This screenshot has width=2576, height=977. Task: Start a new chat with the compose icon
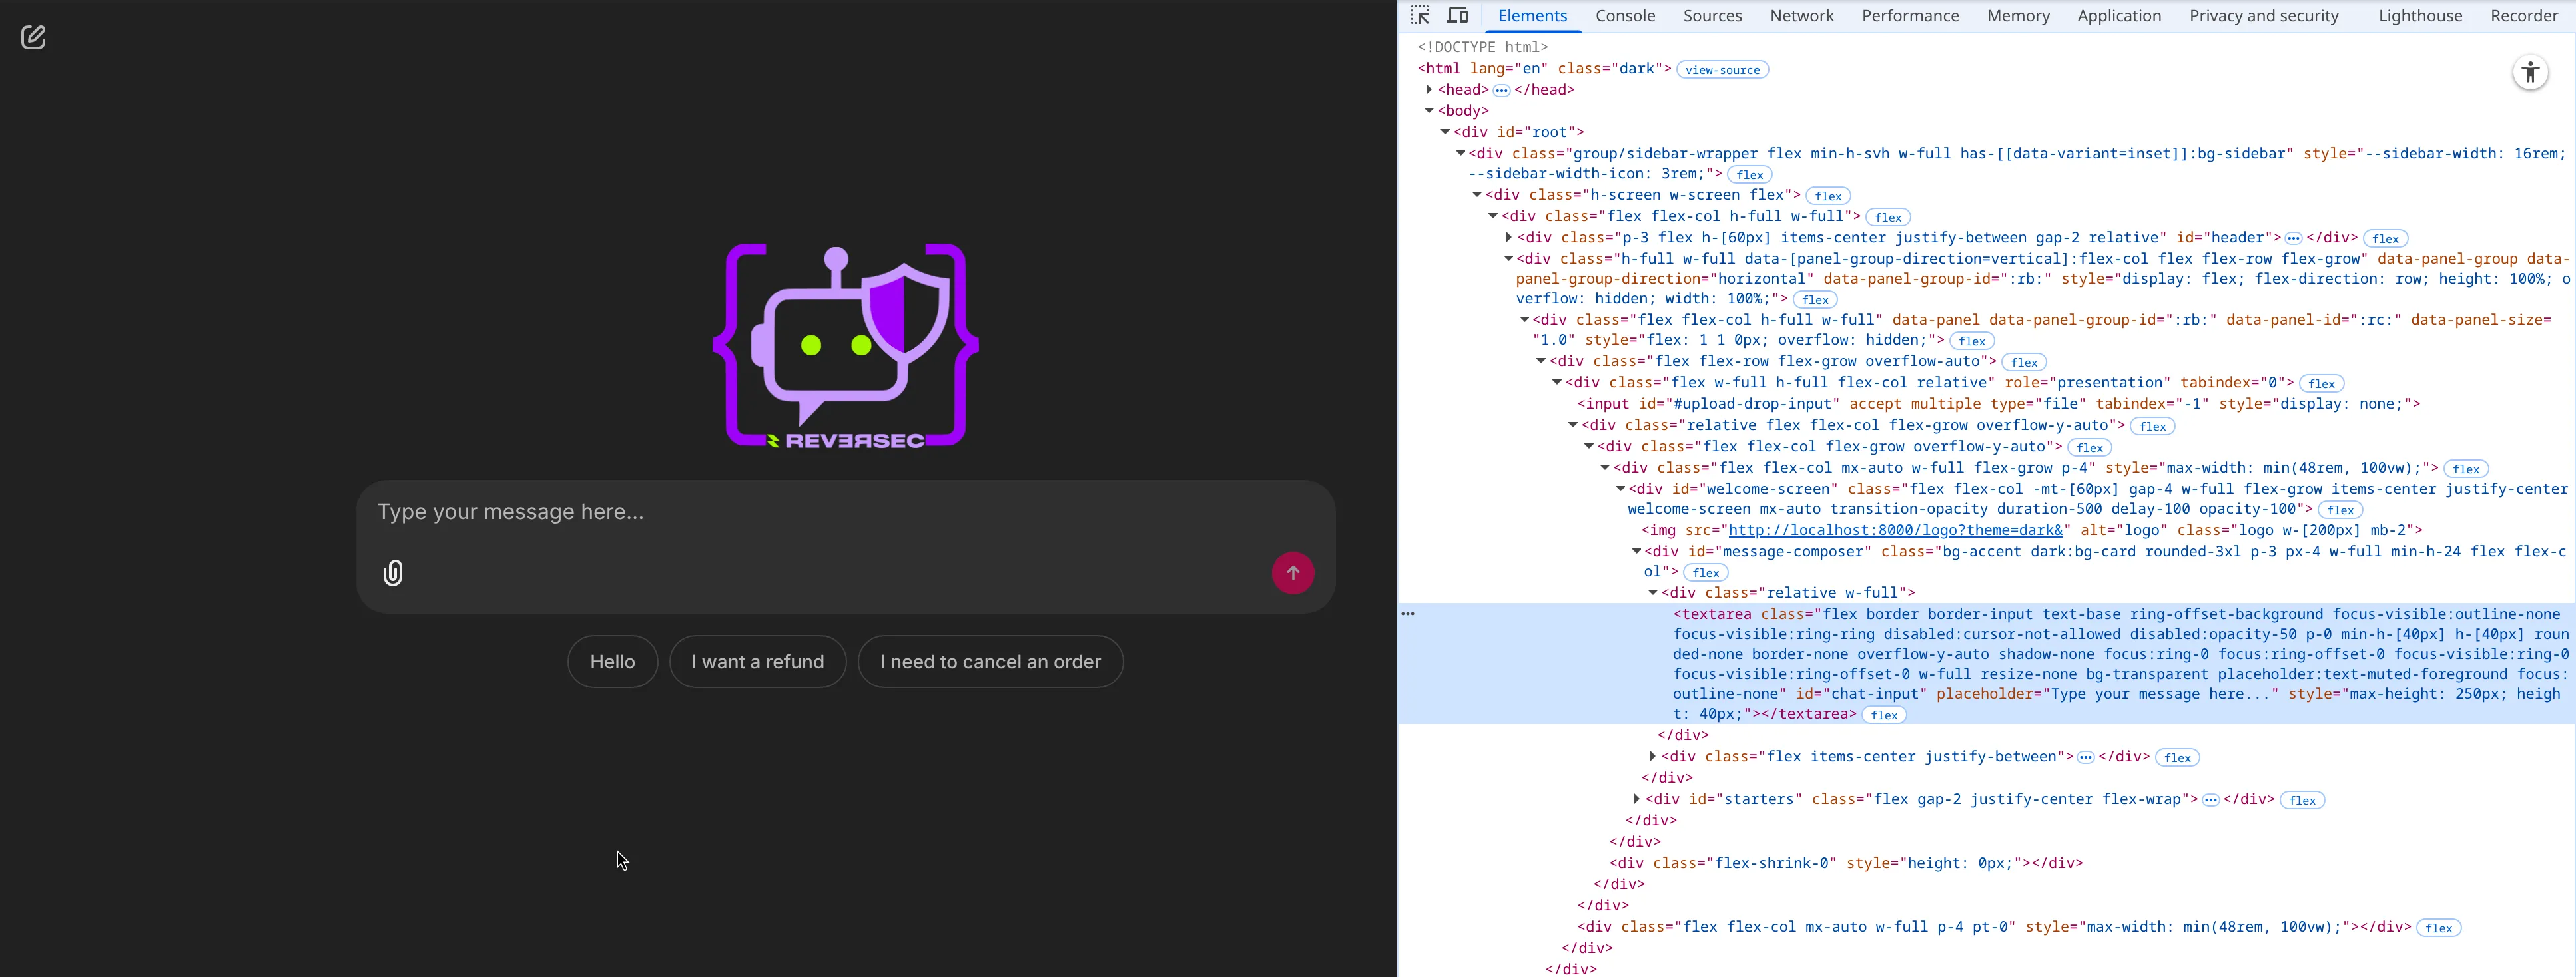(x=33, y=37)
